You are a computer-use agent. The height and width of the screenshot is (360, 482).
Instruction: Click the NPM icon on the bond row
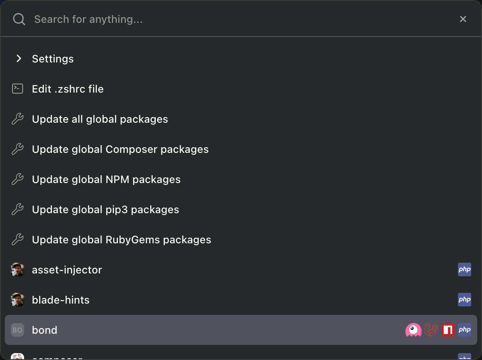click(x=448, y=330)
